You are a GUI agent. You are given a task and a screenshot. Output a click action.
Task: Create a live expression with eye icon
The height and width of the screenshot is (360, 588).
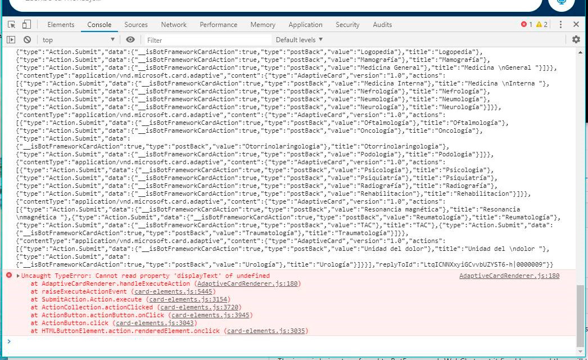pyautogui.click(x=129, y=39)
